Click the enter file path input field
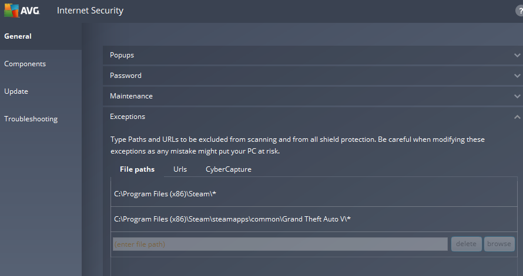 tap(280, 244)
